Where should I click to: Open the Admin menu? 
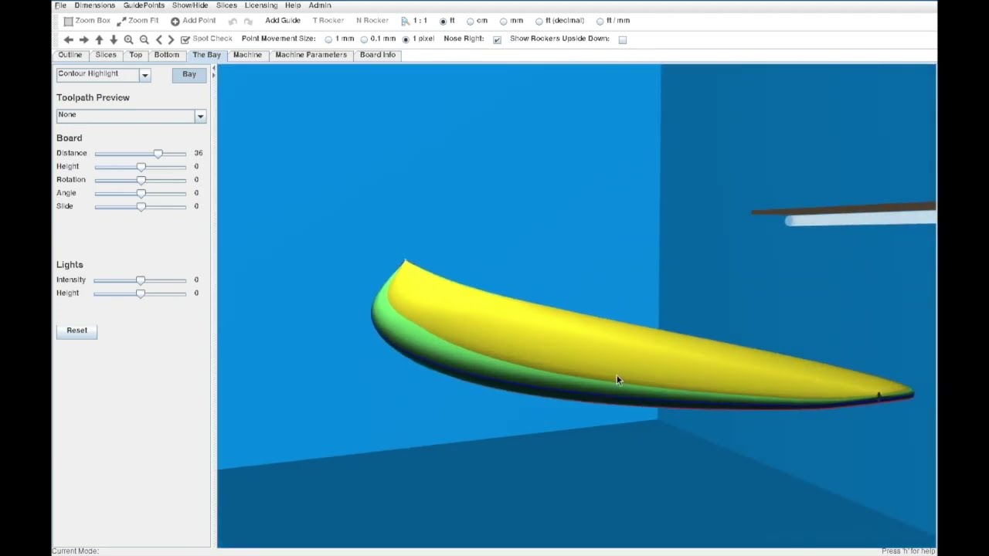(320, 5)
